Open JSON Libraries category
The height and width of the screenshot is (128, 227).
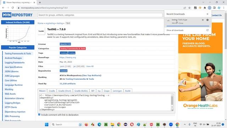click(x=12, y=71)
